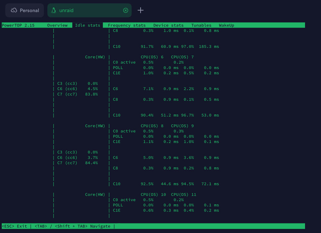
Task: Click the 53.0 ms duration value
Action: [x=210, y=115]
